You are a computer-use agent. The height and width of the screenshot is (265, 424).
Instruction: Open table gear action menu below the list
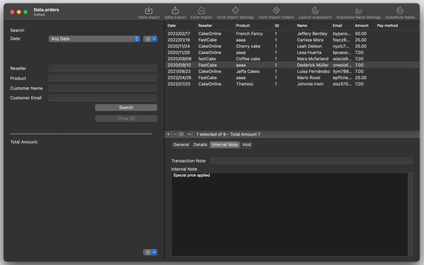click(x=185, y=134)
